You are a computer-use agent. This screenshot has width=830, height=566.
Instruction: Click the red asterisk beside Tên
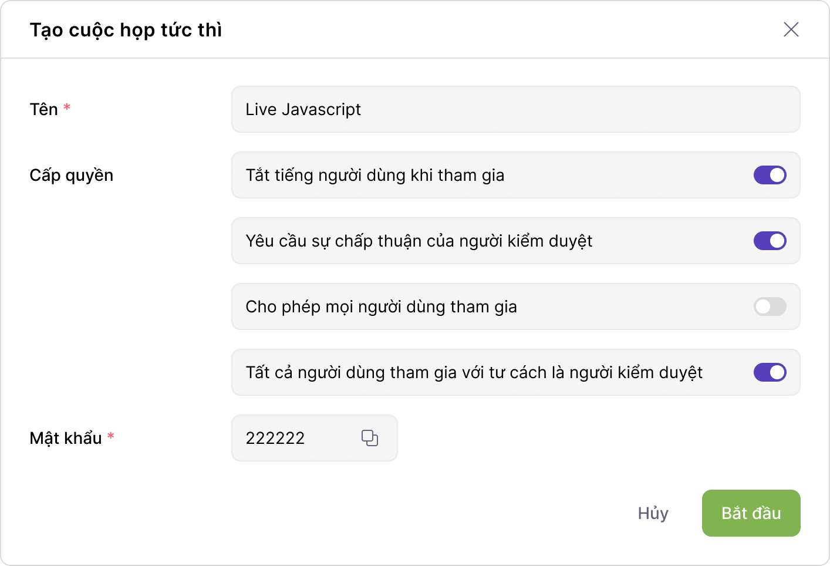[x=67, y=107]
